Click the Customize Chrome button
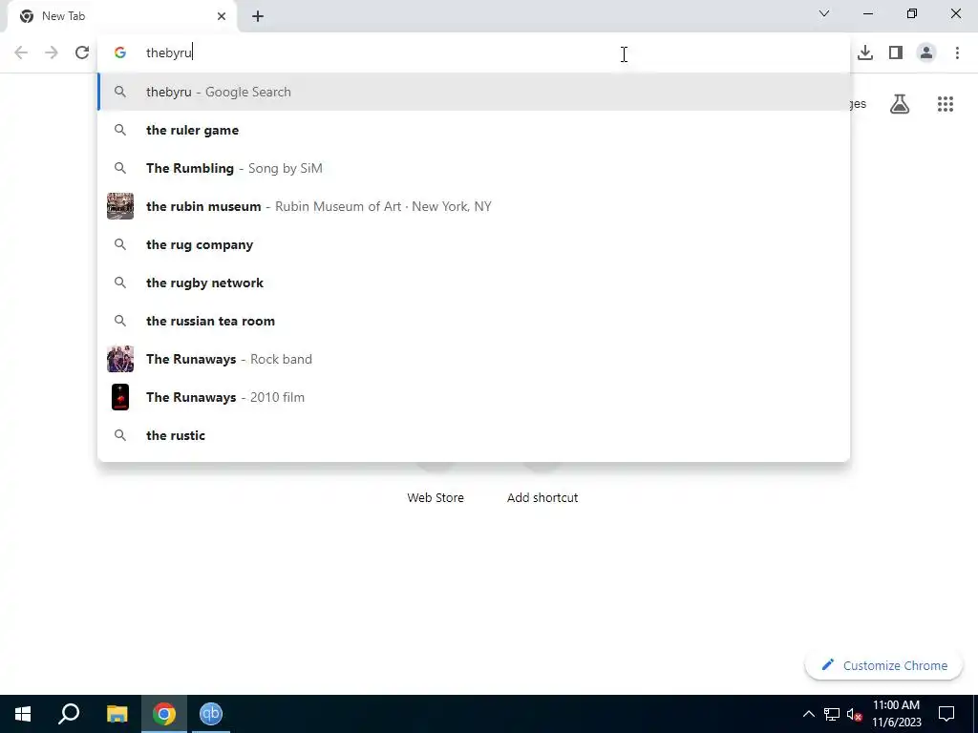Image resolution: width=978 pixels, height=733 pixels. click(x=883, y=665)
